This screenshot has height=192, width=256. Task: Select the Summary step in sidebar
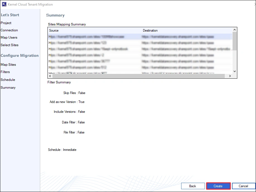[x=8, y=88]
